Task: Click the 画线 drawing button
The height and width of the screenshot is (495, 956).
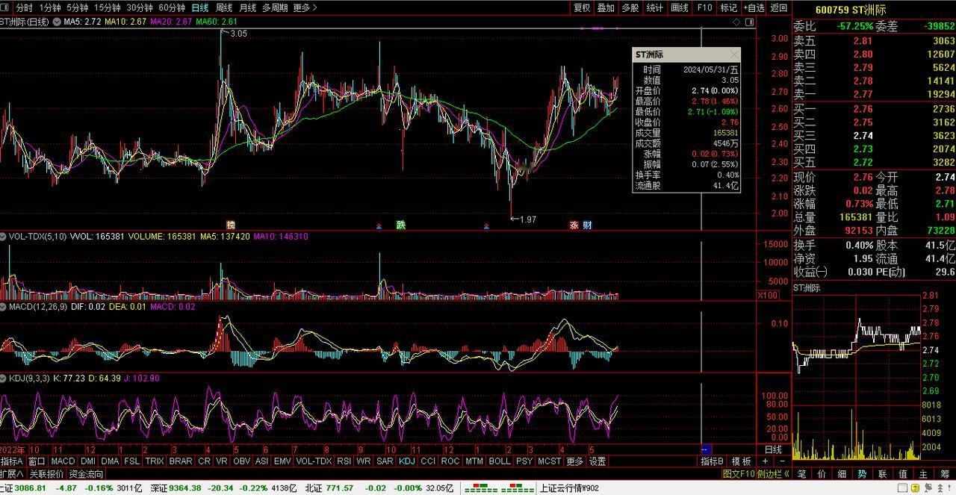Action: point(680,7)
